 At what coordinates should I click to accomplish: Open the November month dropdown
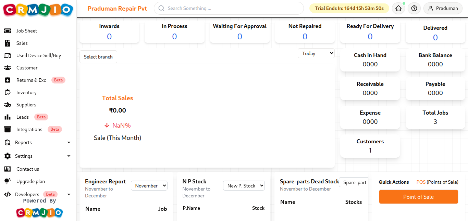(x=149, y=185)
